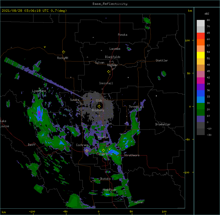Click the yellow diamond marker over Calgary

coord(103,150)
